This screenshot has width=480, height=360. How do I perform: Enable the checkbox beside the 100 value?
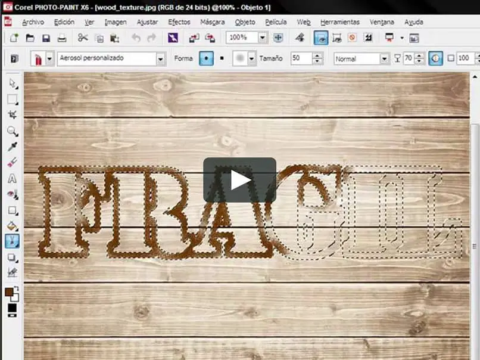pyautogui.click(x=451, y=58)
